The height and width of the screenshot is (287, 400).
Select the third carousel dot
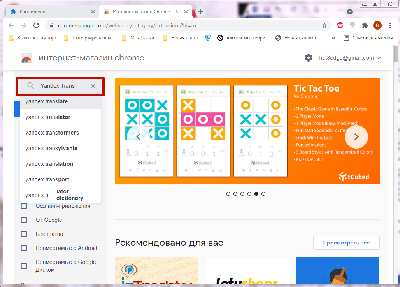(x=242, y=194)
